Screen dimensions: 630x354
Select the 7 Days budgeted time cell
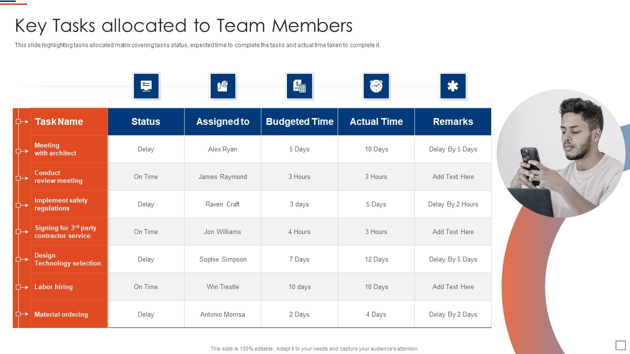[300, 259]
